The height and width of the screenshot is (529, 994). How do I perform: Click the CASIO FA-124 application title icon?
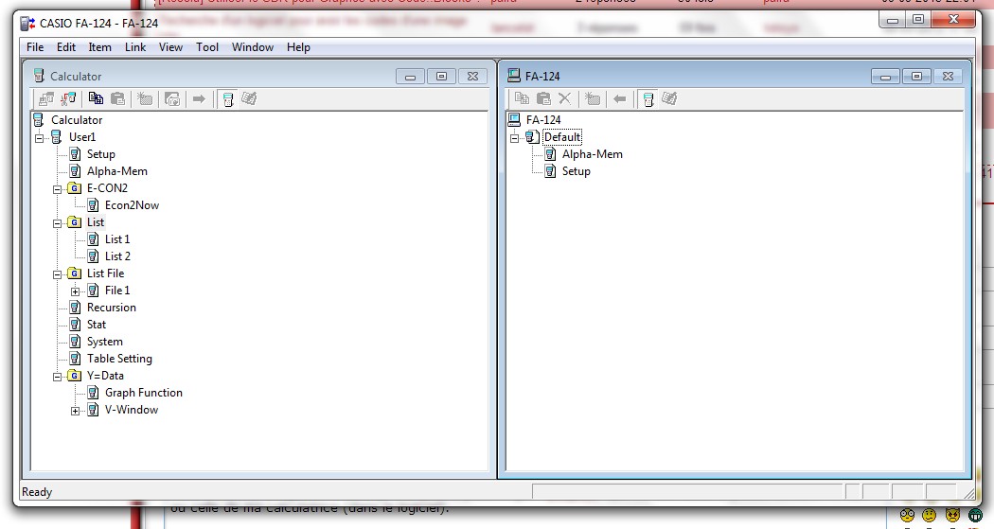[27, 24]
